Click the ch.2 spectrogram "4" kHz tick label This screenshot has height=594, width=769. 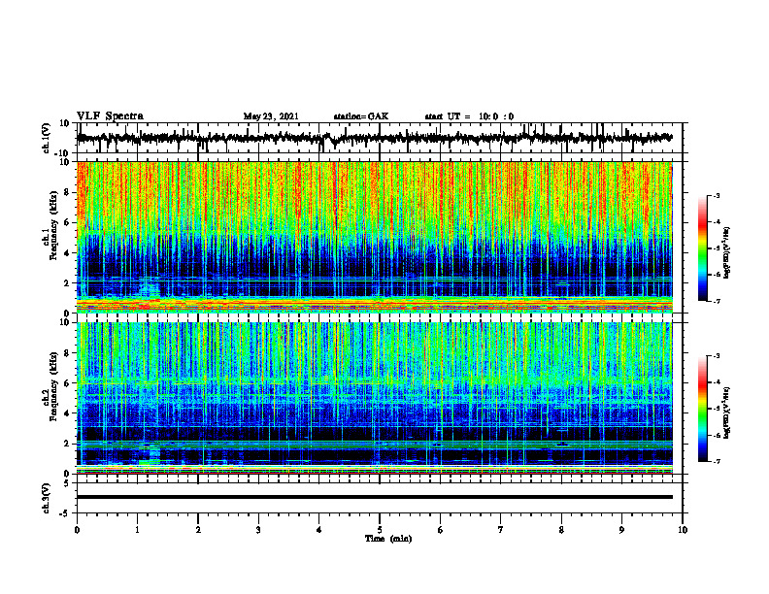[x=67, y=413]
